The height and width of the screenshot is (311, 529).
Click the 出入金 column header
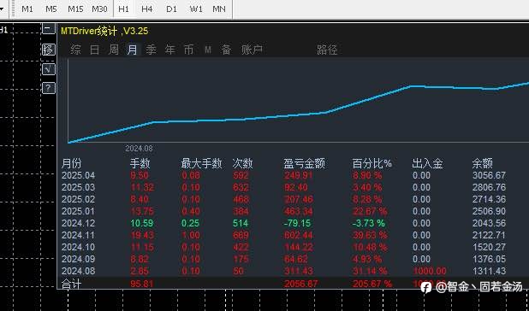click(x=427, y=164)
